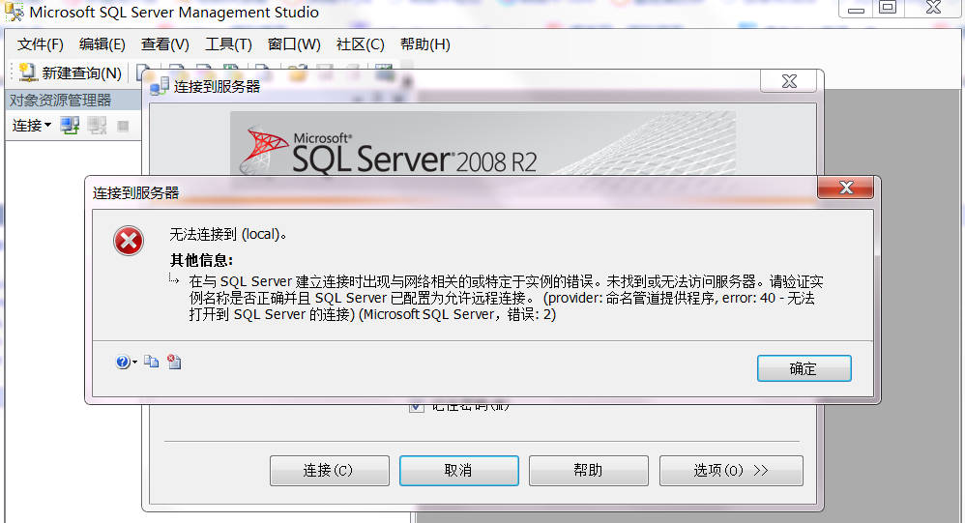Open the 社区(C) menu
This screenshot has width=965, height=523.
[360, 44]
